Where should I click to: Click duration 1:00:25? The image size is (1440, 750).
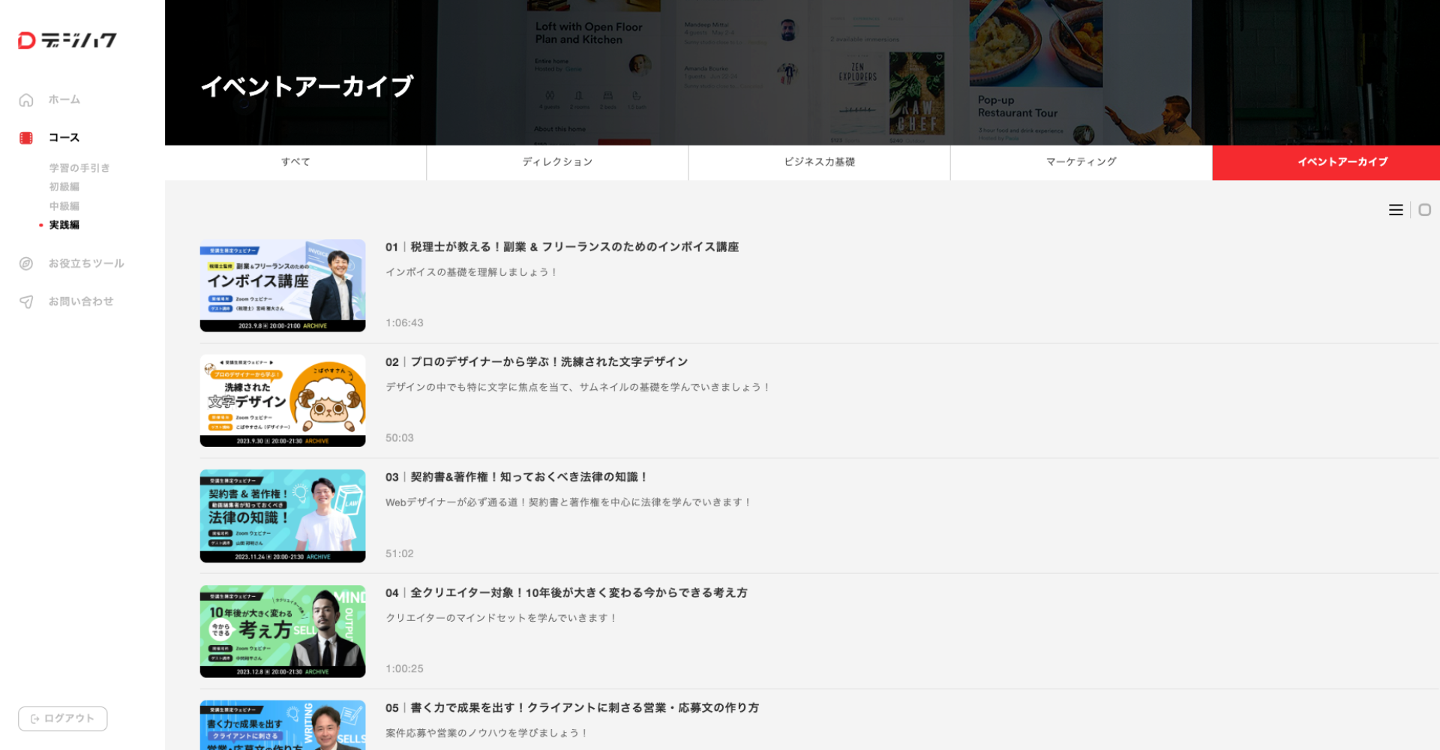coord(404,669)
